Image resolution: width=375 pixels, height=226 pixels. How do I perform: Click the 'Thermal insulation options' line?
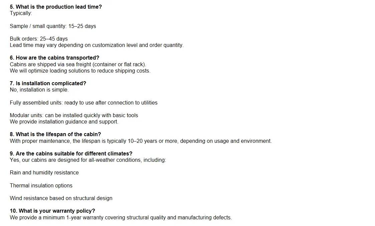(x=41, y=185)
